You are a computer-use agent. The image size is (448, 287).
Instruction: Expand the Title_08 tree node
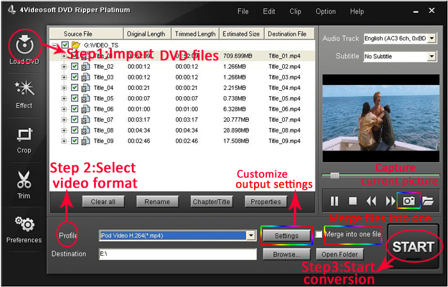tap(64, 130)
